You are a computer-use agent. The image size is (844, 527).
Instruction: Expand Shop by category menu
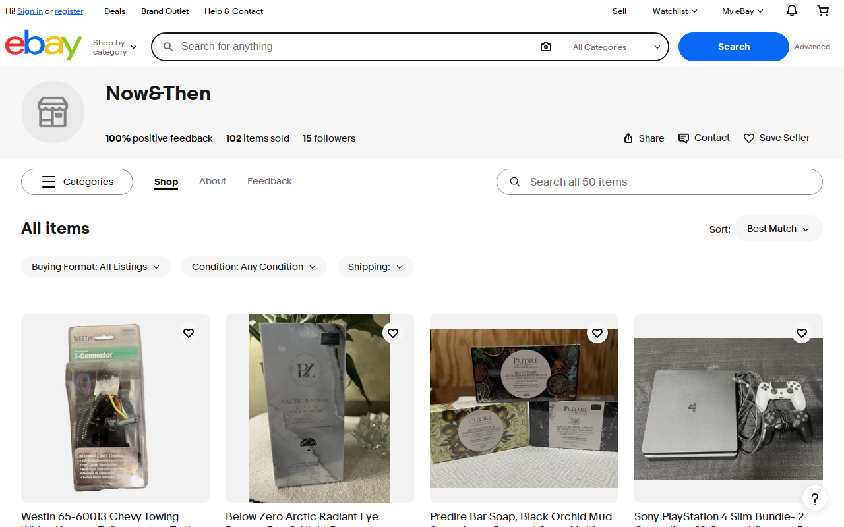point(115,47)
